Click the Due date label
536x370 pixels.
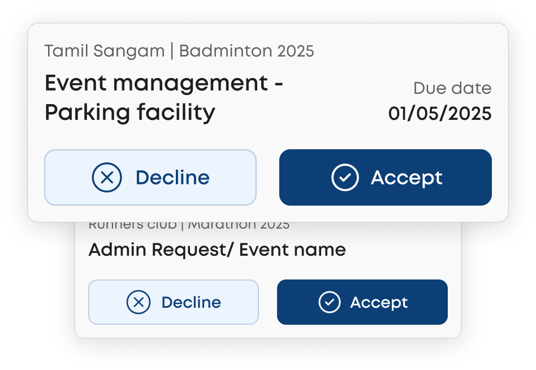(452, 88)
